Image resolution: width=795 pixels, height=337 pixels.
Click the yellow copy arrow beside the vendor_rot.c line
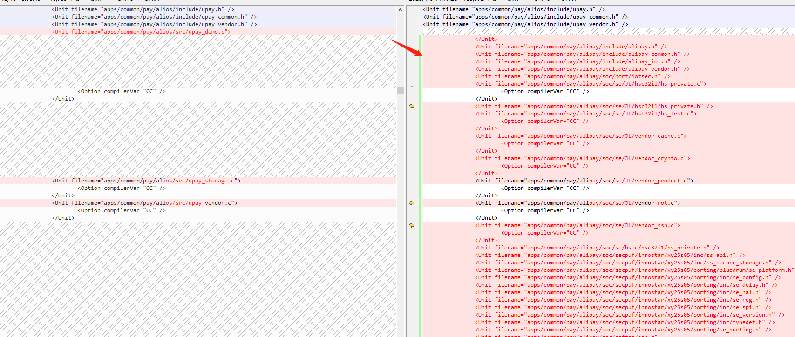pos(412,203)
